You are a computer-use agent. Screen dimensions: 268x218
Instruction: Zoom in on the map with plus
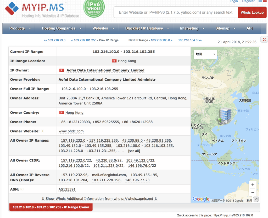(253, 185)
